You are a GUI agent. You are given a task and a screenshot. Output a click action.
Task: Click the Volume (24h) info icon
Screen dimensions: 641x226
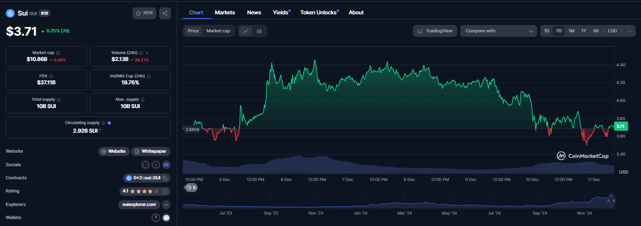(141, 53)
